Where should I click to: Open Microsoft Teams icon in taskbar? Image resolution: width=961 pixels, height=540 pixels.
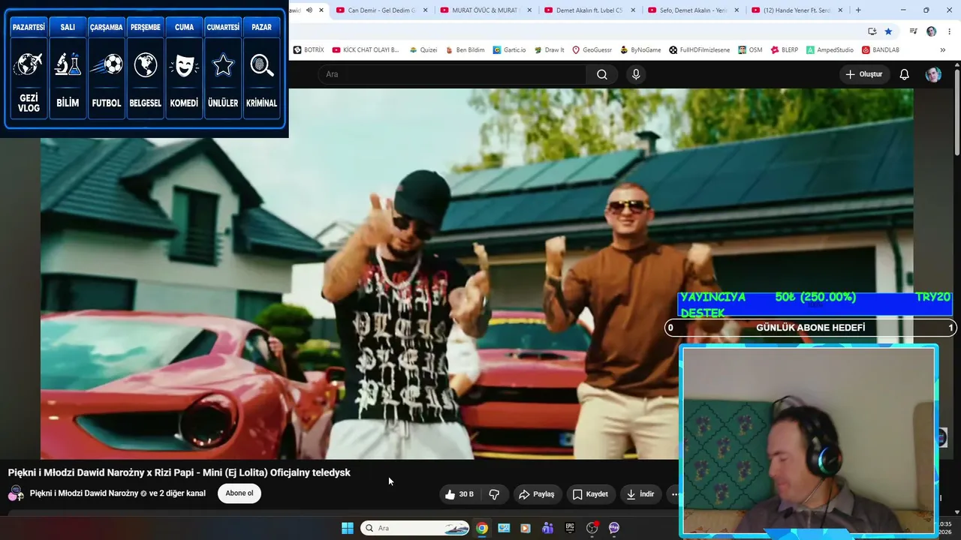[x=547, y=528]
